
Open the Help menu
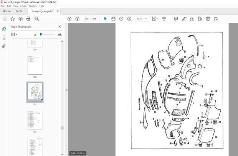(42, 6)
